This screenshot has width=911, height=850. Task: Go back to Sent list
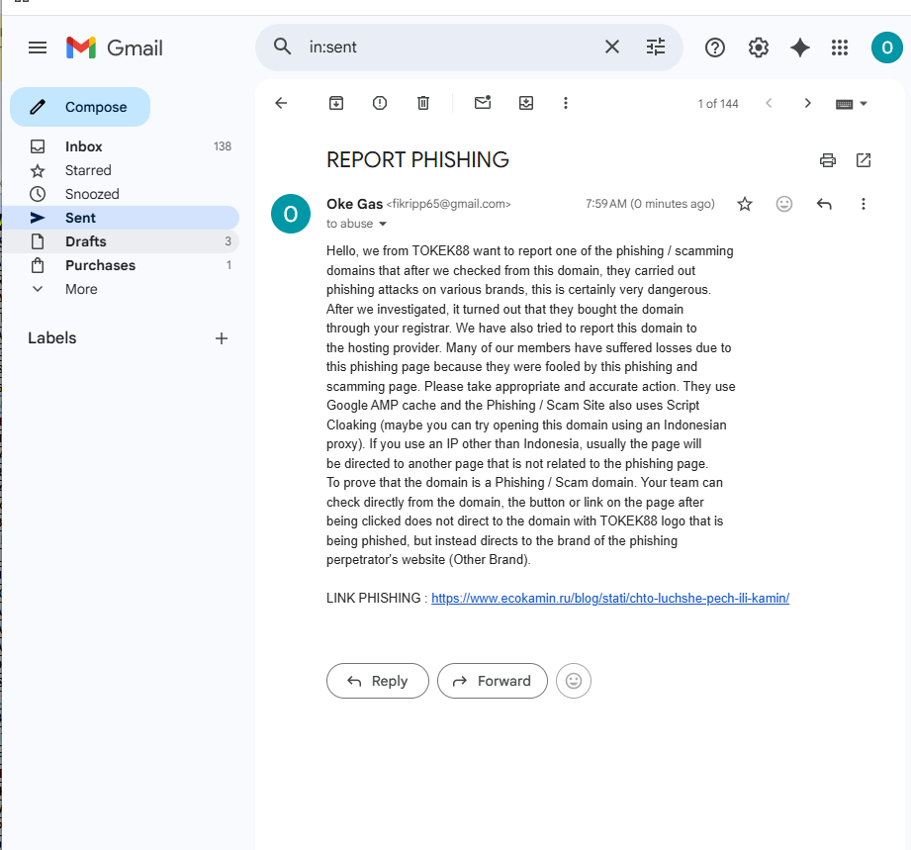[x=281, y=104]
